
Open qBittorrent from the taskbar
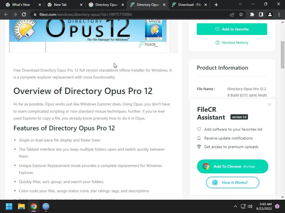tap(46, 206)
